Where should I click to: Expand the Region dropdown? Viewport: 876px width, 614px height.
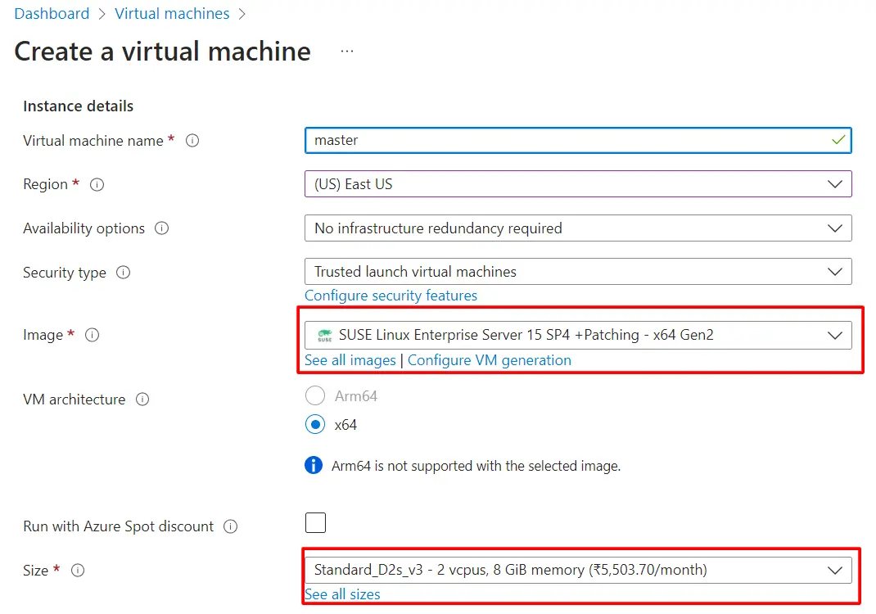point(577,184)
